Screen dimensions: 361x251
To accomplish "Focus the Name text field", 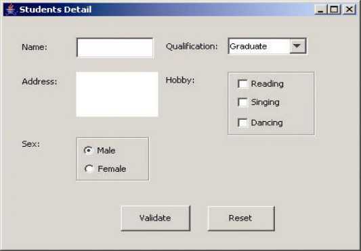I will coord(115,47).
